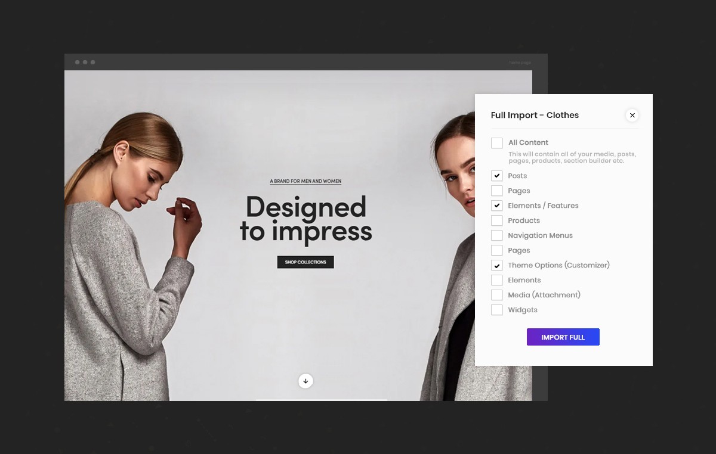Click the Designed to impress headline
This screenshot has width=716, height=454.
[305, 219]
